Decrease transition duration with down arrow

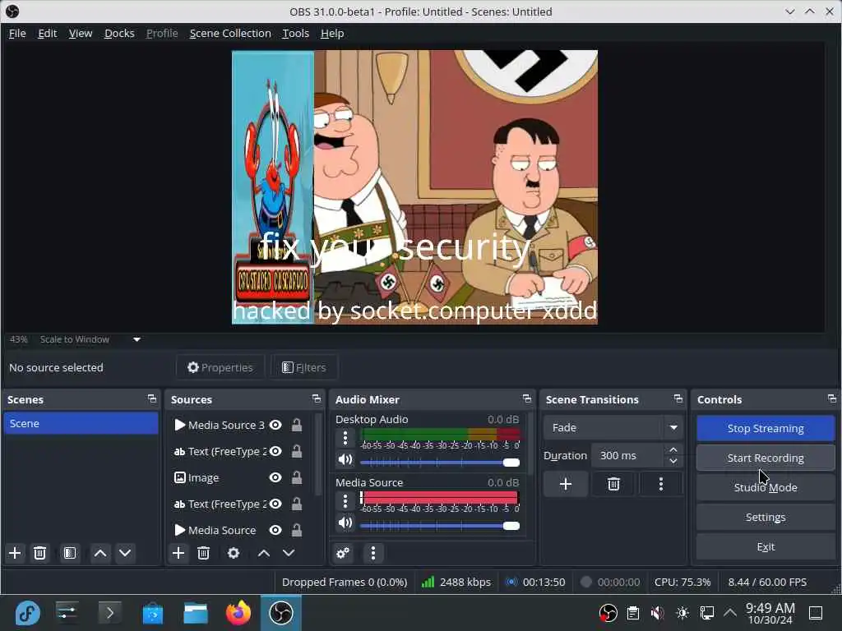coord(673,461)
